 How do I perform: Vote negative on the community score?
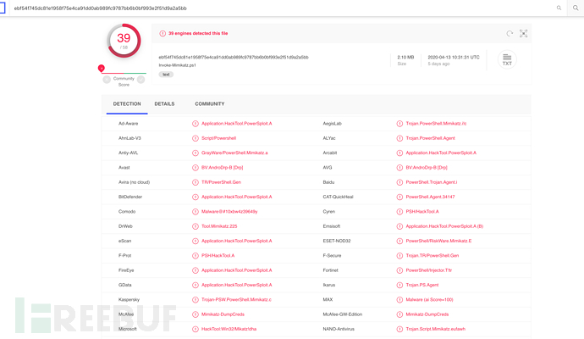click(107, 80)
